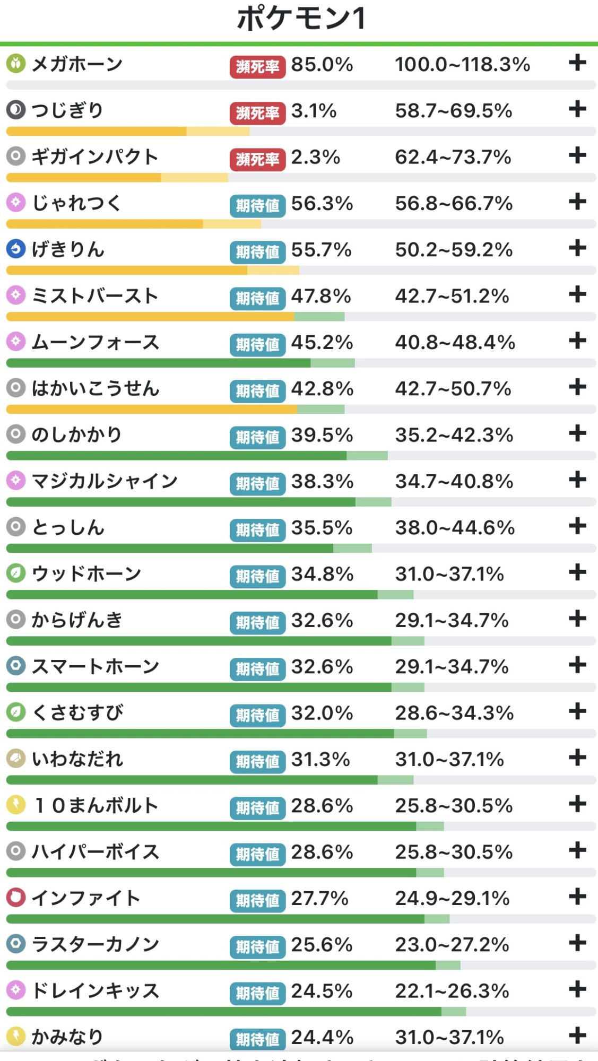Expand the ドレインキッス row plus sign
The image size is (598, 1061).
577,990
